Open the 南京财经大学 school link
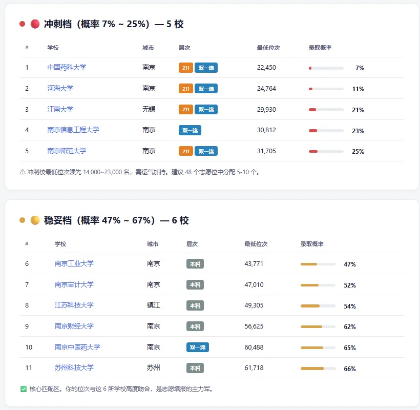This screenshot has height=410, width=420. (74, 326)
